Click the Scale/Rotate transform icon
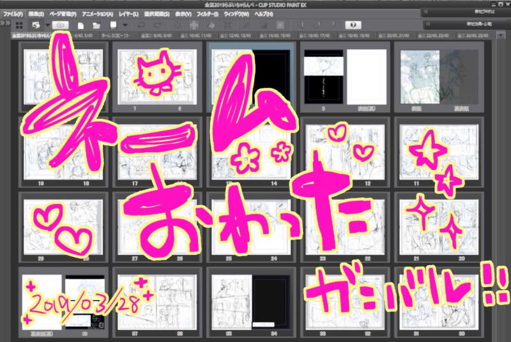The image size is (511, 342). [228, 25]
